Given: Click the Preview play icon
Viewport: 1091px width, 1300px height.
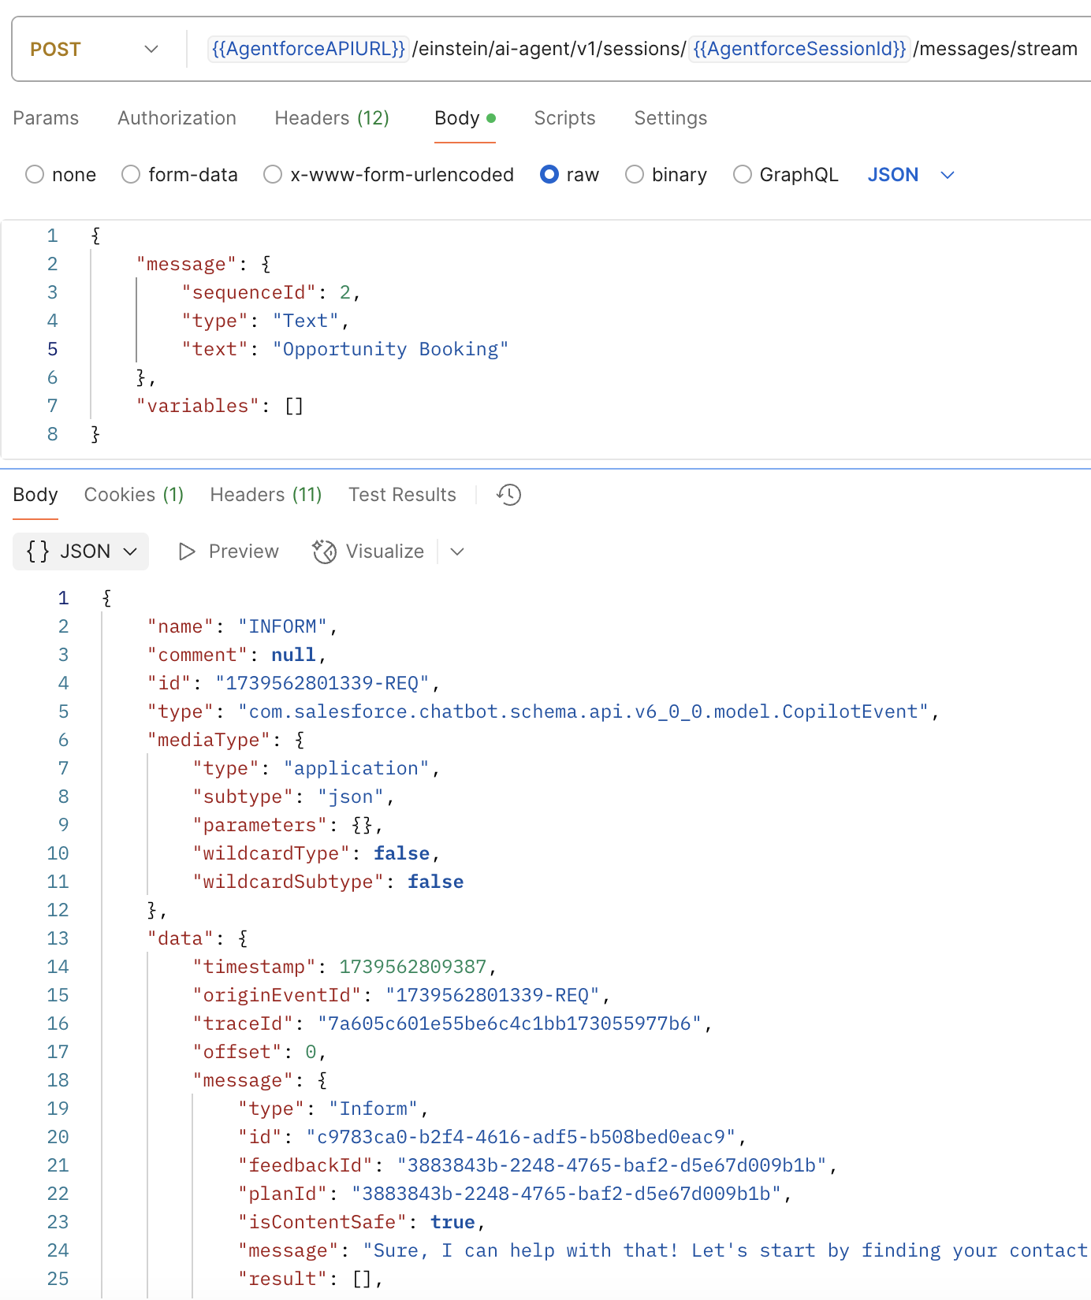Looking at the screenshot, I should click(x=187, y=552).
